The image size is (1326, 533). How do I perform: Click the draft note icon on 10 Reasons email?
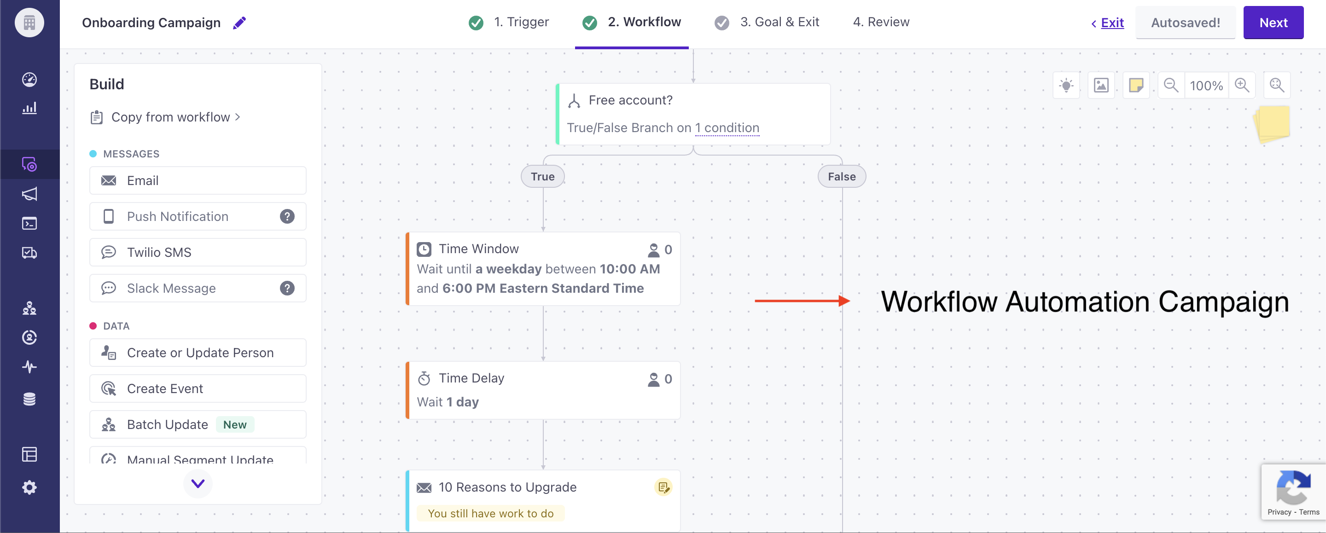(663, 487)
